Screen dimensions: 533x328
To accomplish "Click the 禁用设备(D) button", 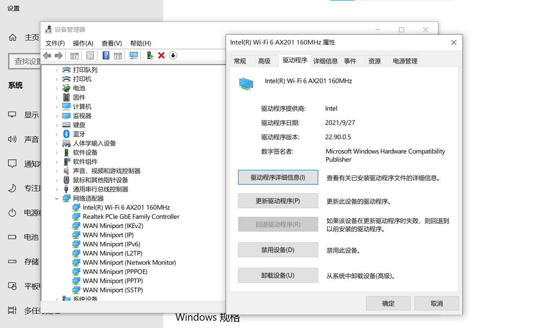I will click(278, 250).
